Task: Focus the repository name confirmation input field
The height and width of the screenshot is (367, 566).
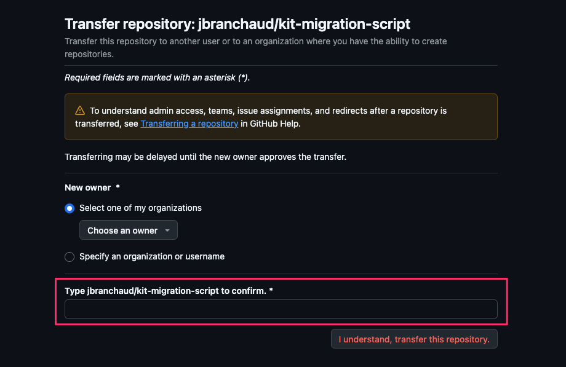Action: coord(281,309)
